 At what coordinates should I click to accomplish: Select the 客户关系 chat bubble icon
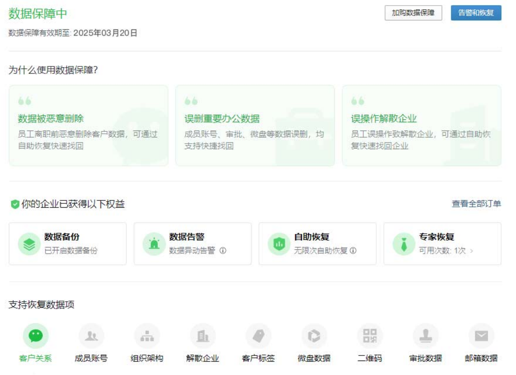[35, 336]
